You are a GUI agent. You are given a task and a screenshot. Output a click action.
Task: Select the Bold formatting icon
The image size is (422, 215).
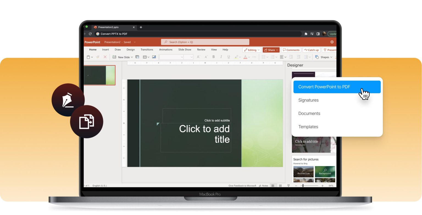[x=213, y=57]
